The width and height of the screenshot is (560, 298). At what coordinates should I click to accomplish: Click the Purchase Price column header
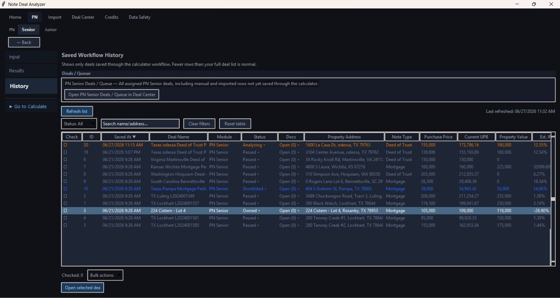(x=438, y=137)
